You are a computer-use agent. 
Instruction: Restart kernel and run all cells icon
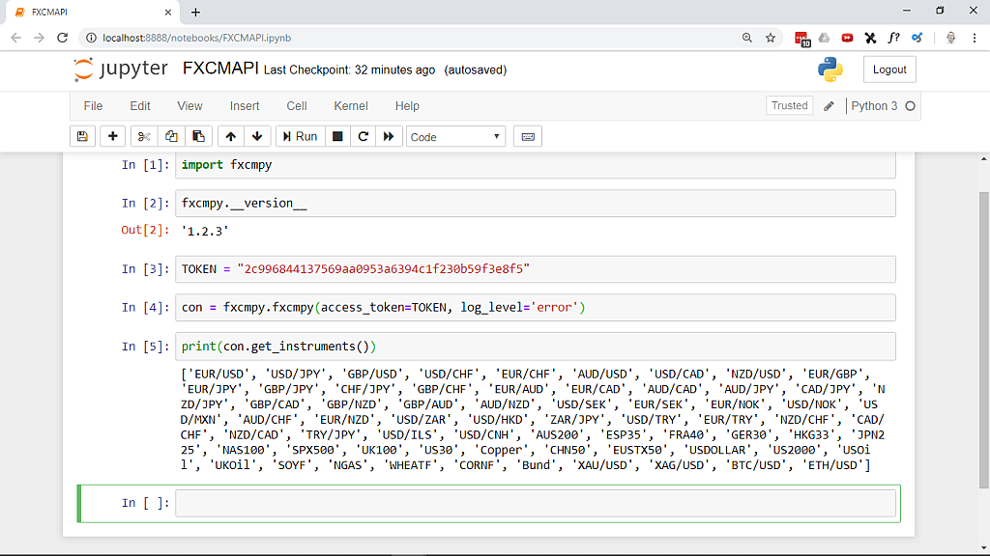[x=389, y=137]
